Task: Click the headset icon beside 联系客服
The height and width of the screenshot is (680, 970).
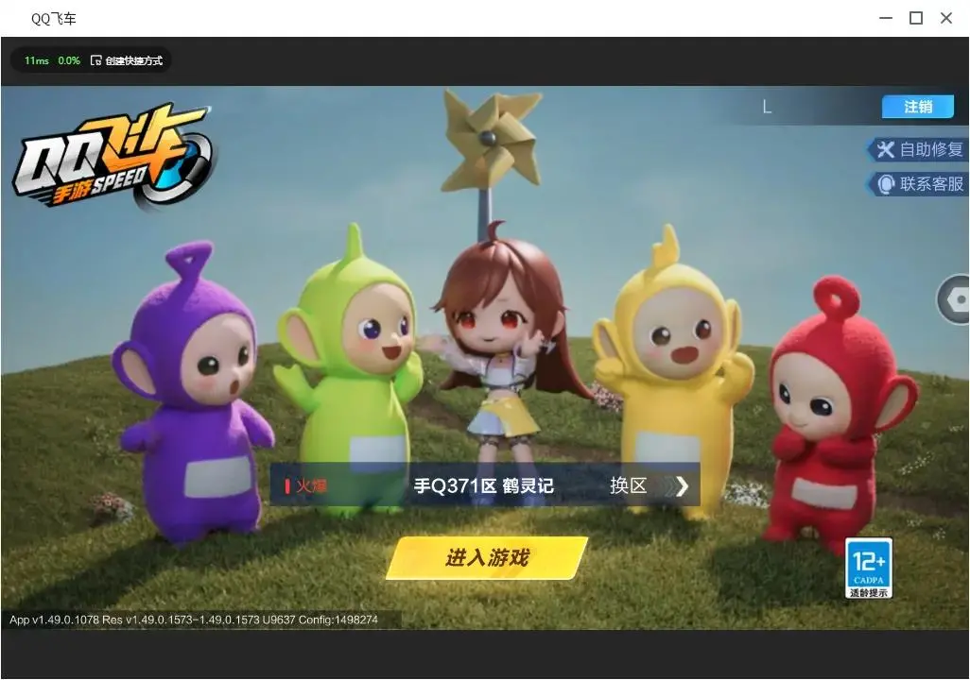Action: point(886,184)
